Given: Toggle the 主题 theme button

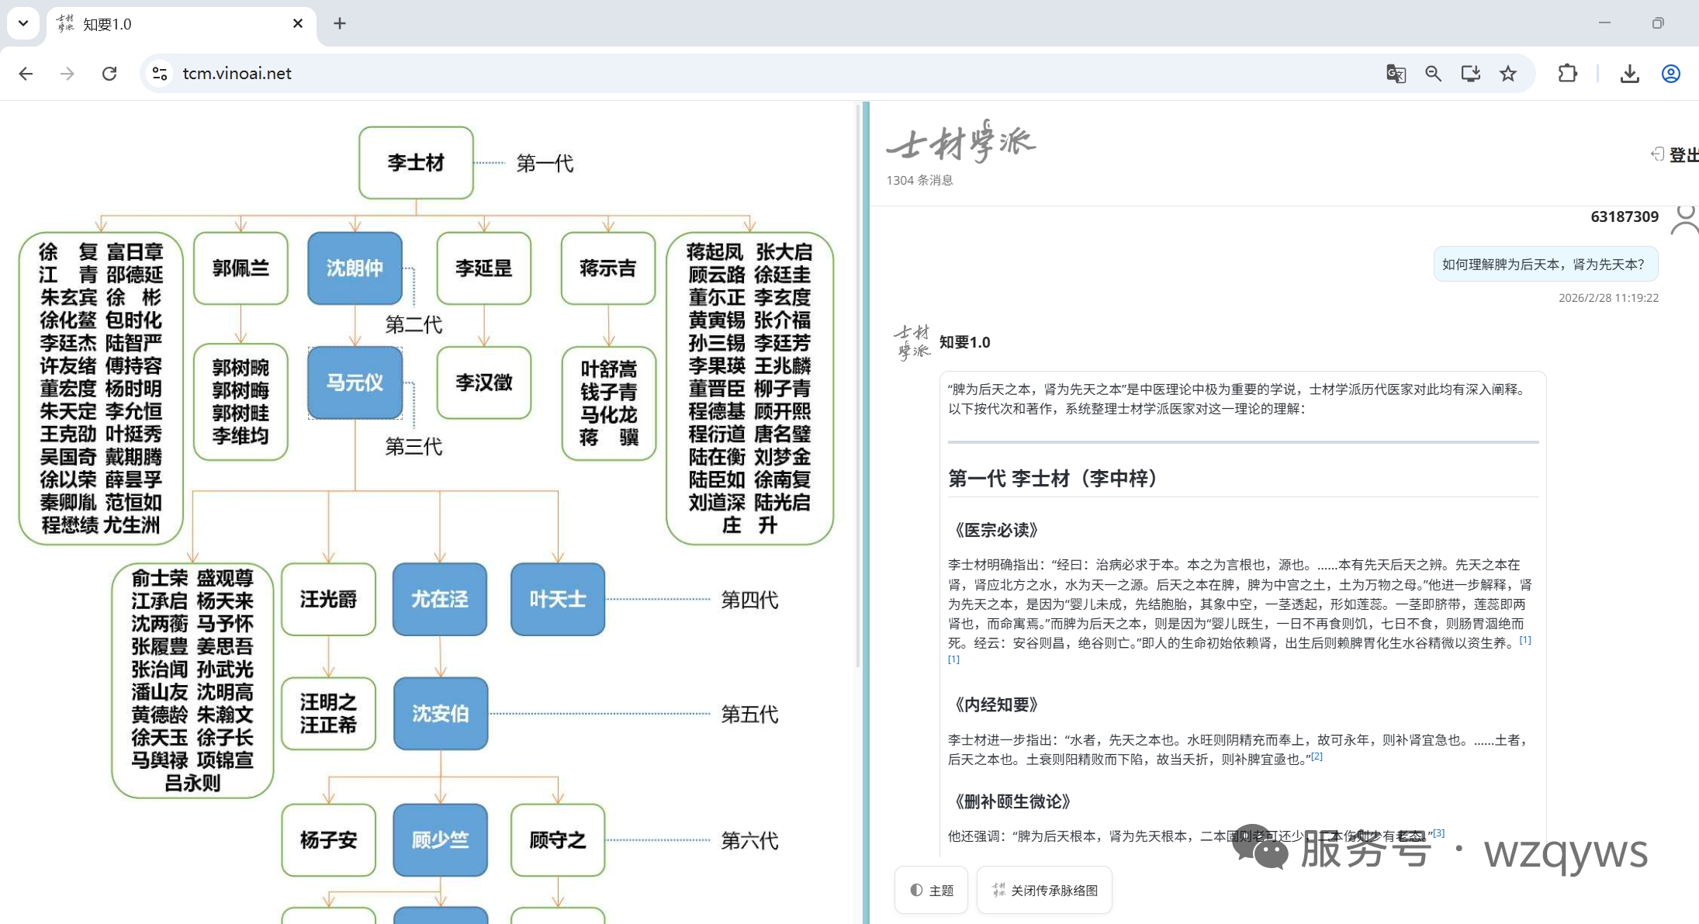Looking at the screenshot, I should pos(931,890).
